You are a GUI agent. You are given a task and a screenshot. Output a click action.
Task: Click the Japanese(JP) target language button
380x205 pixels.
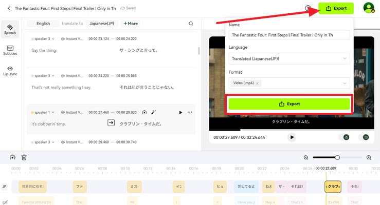[101, 24]
